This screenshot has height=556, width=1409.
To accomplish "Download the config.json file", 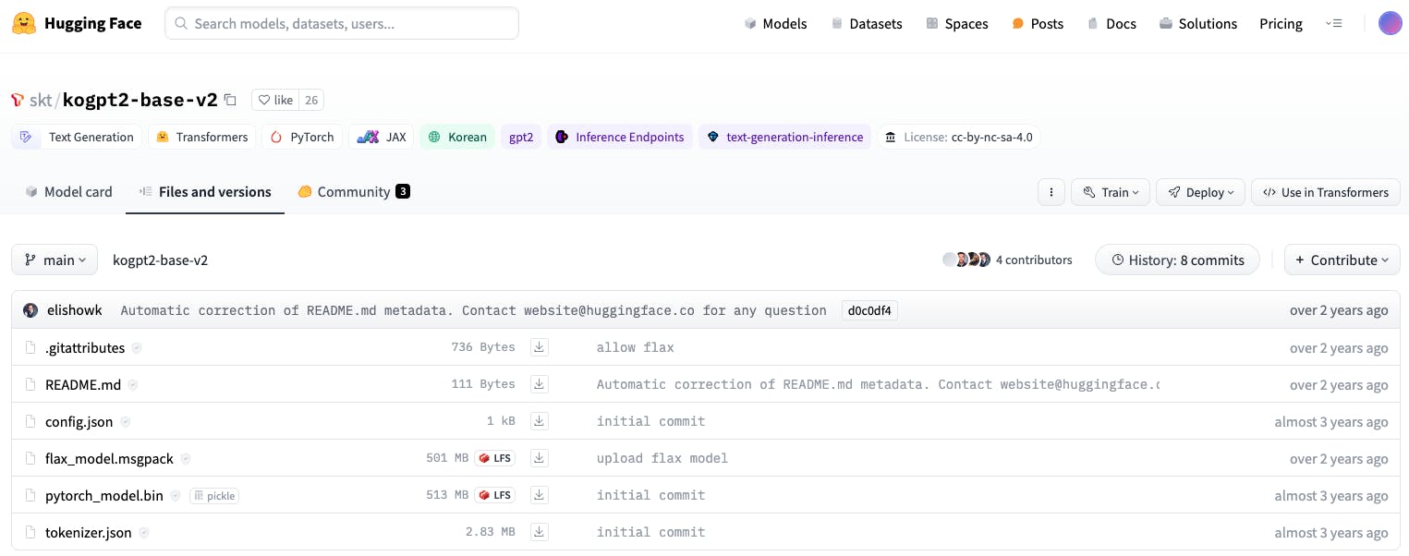I will tap(540, 421).
